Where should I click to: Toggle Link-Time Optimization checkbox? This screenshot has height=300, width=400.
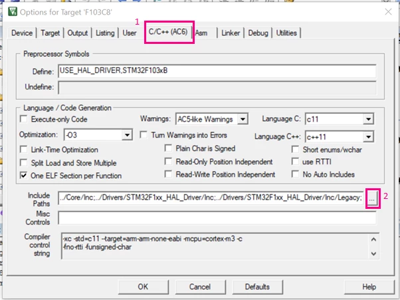click(x=24, y=150)
